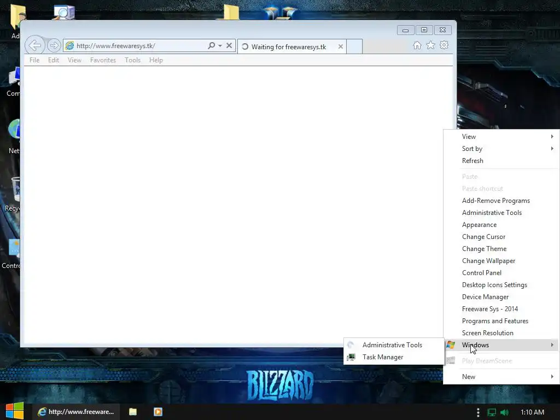This screenshot has height=420, width=560.
Task: Open the Tools gear icon
Action: (x=444, y=45)
